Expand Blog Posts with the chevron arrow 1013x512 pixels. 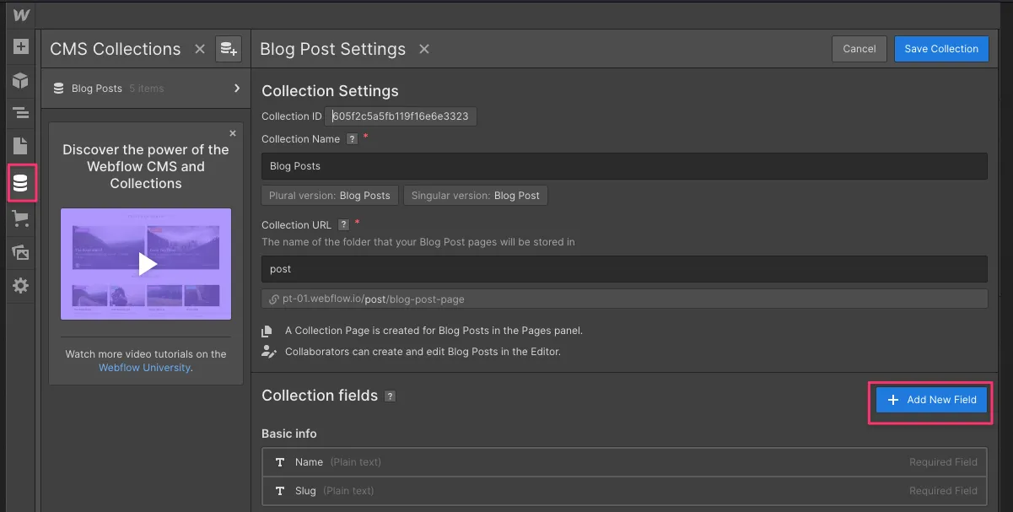tap(237, 88)
